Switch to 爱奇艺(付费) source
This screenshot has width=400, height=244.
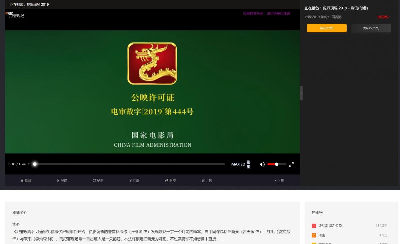point(371,28)
